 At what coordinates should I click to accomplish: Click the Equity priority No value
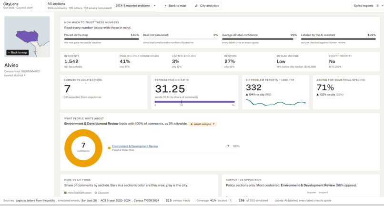(x=332, y=61)
